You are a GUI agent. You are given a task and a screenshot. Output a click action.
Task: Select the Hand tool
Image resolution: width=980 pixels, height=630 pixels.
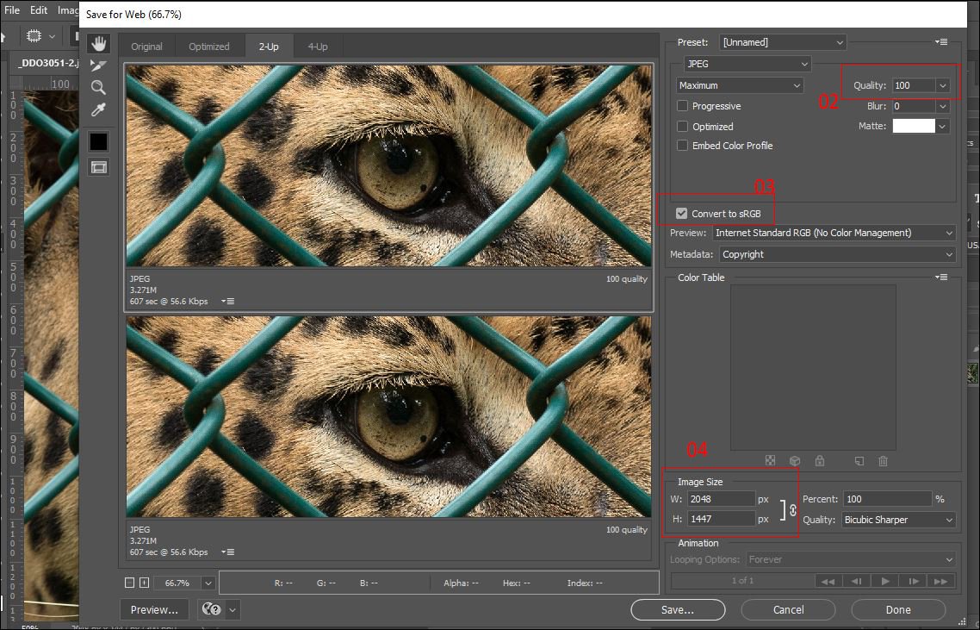tap(98, 43)
